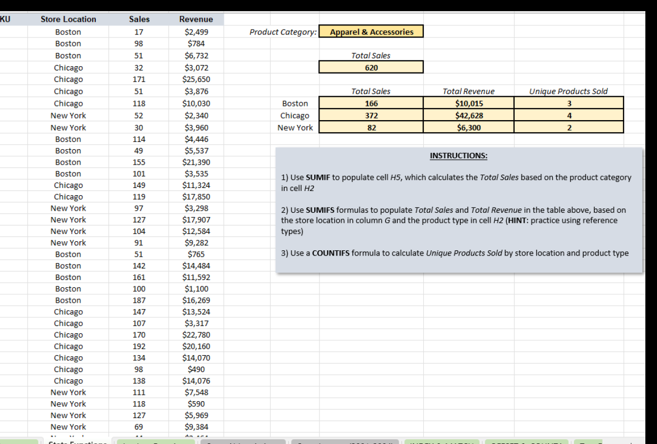Select New York unique products cell 2

(569, 127)
